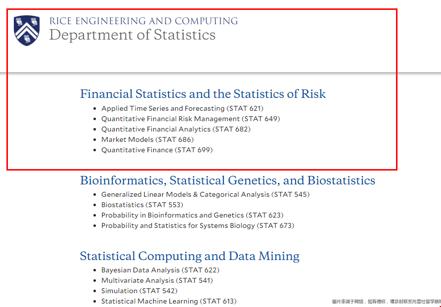Open the Statistical Computing and Data Mining heading
Image resolution: width=441 pixels, height=307 pixels.
pos(189,256)
